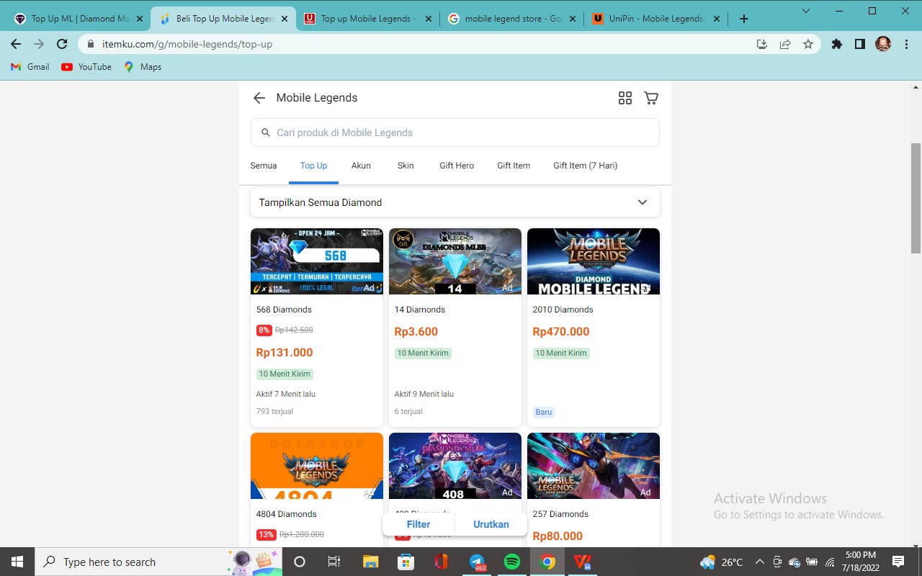Screen dimensions: 922x576
Task: Go back using the Mobile Legends header arrow
Action: point(259,98)
